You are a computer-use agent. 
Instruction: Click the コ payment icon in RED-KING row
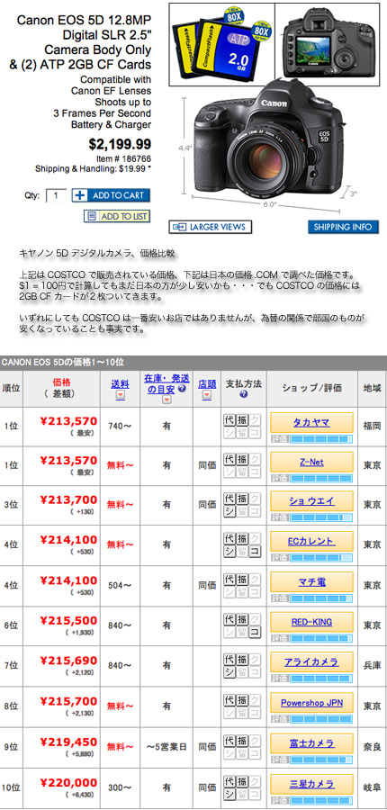click(x=256, y=633)
